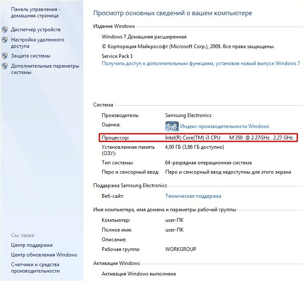Click Поддержка Samsung Electronics section header
The width and height of the screenshot is (303, 281).
coord(130,186)
